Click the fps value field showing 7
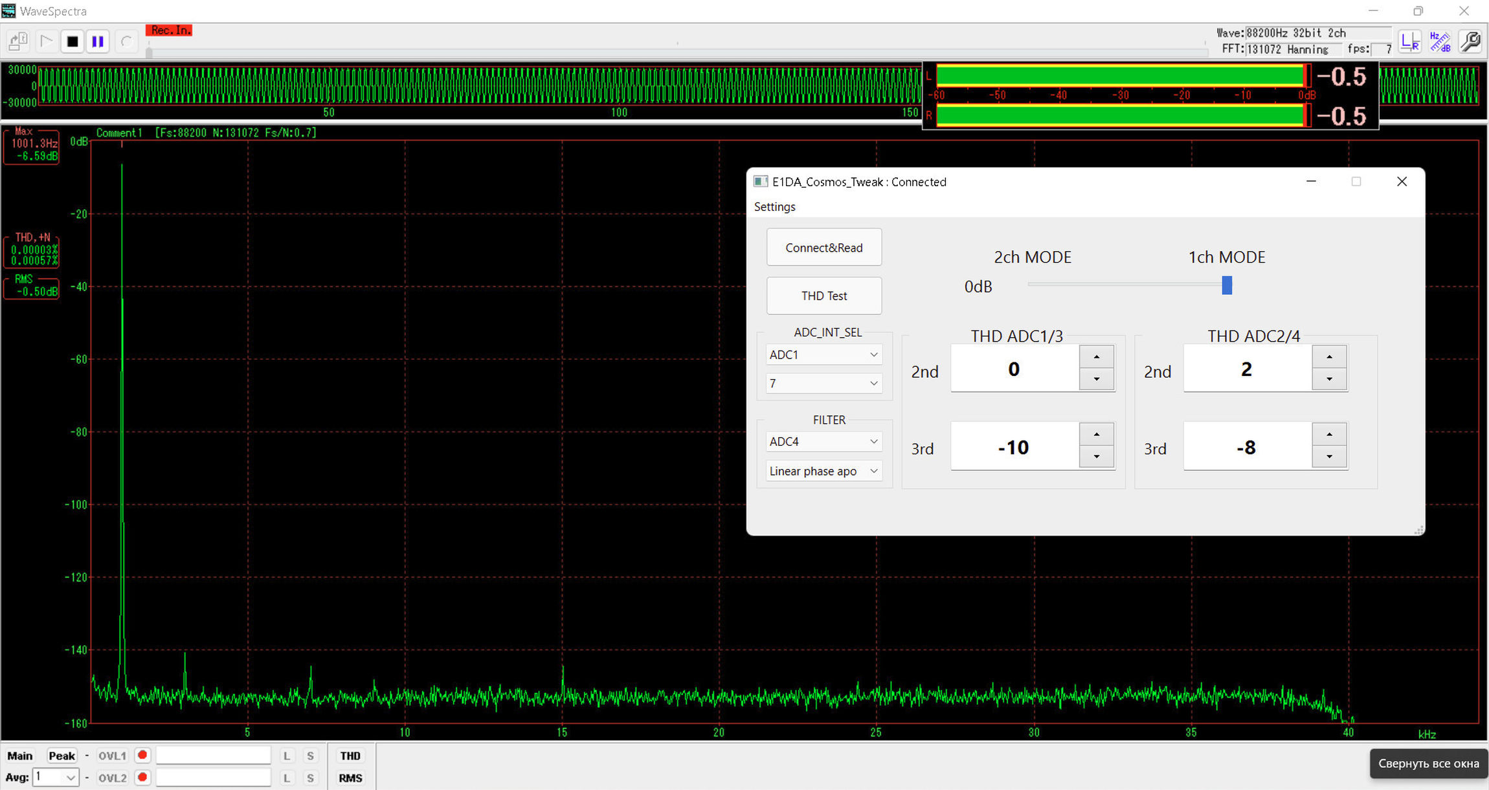Image resolution: width=1489 pixels, height=790 pixels. pos(1382,49)
